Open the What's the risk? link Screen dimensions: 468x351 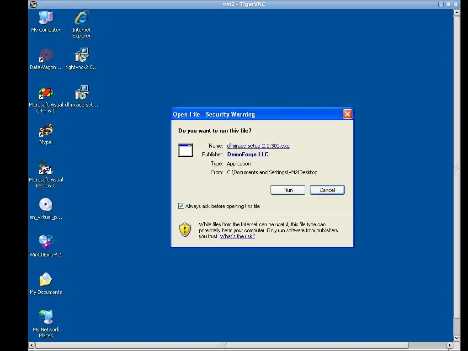(237, 236)
